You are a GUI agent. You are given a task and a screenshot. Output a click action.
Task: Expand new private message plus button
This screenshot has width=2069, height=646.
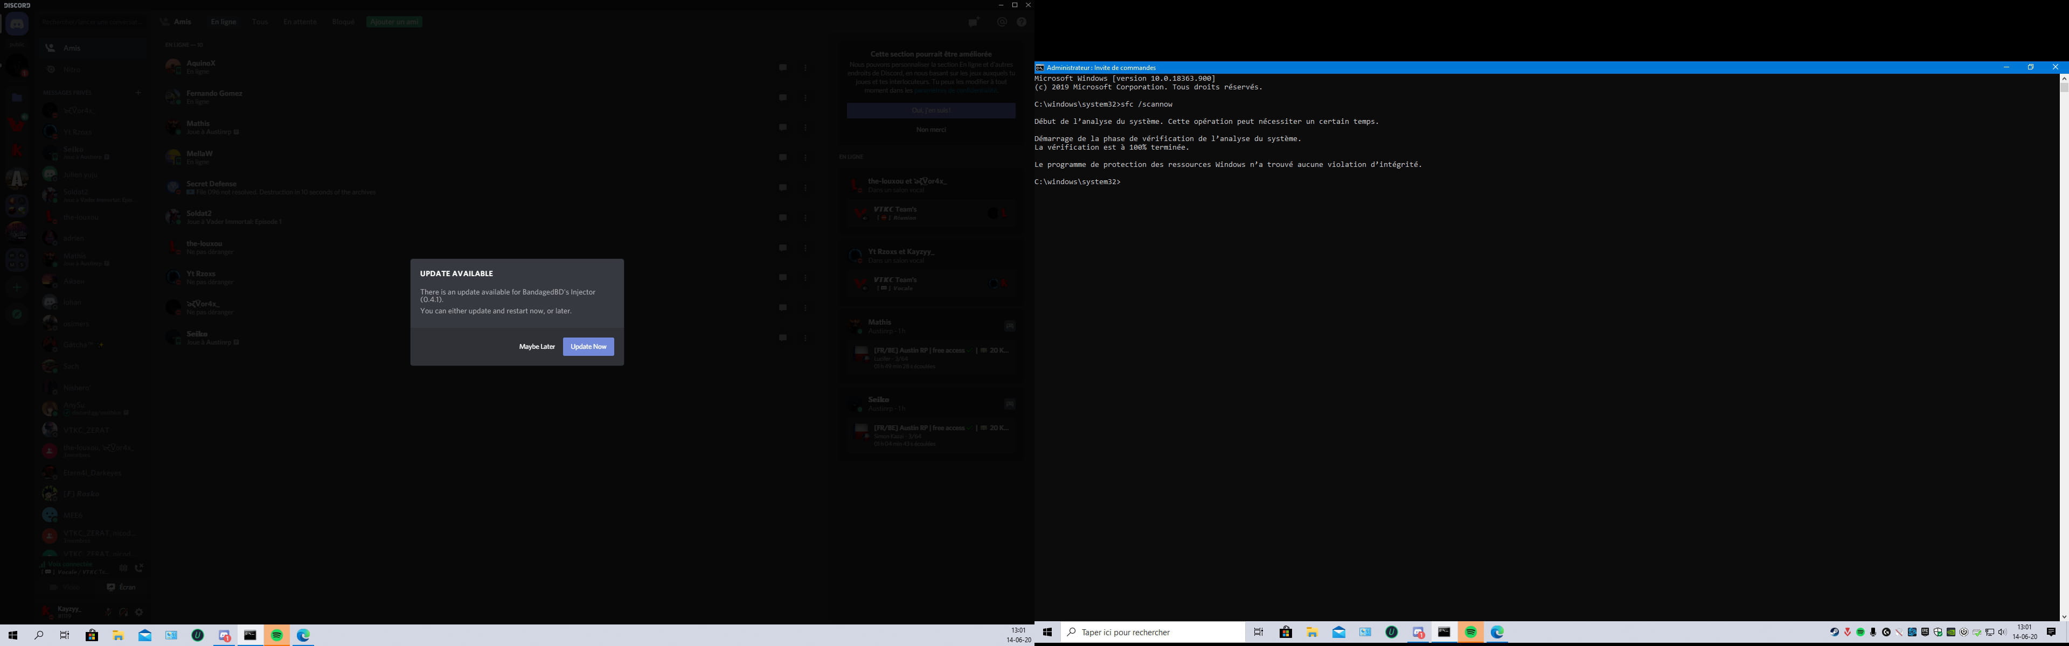138,93
